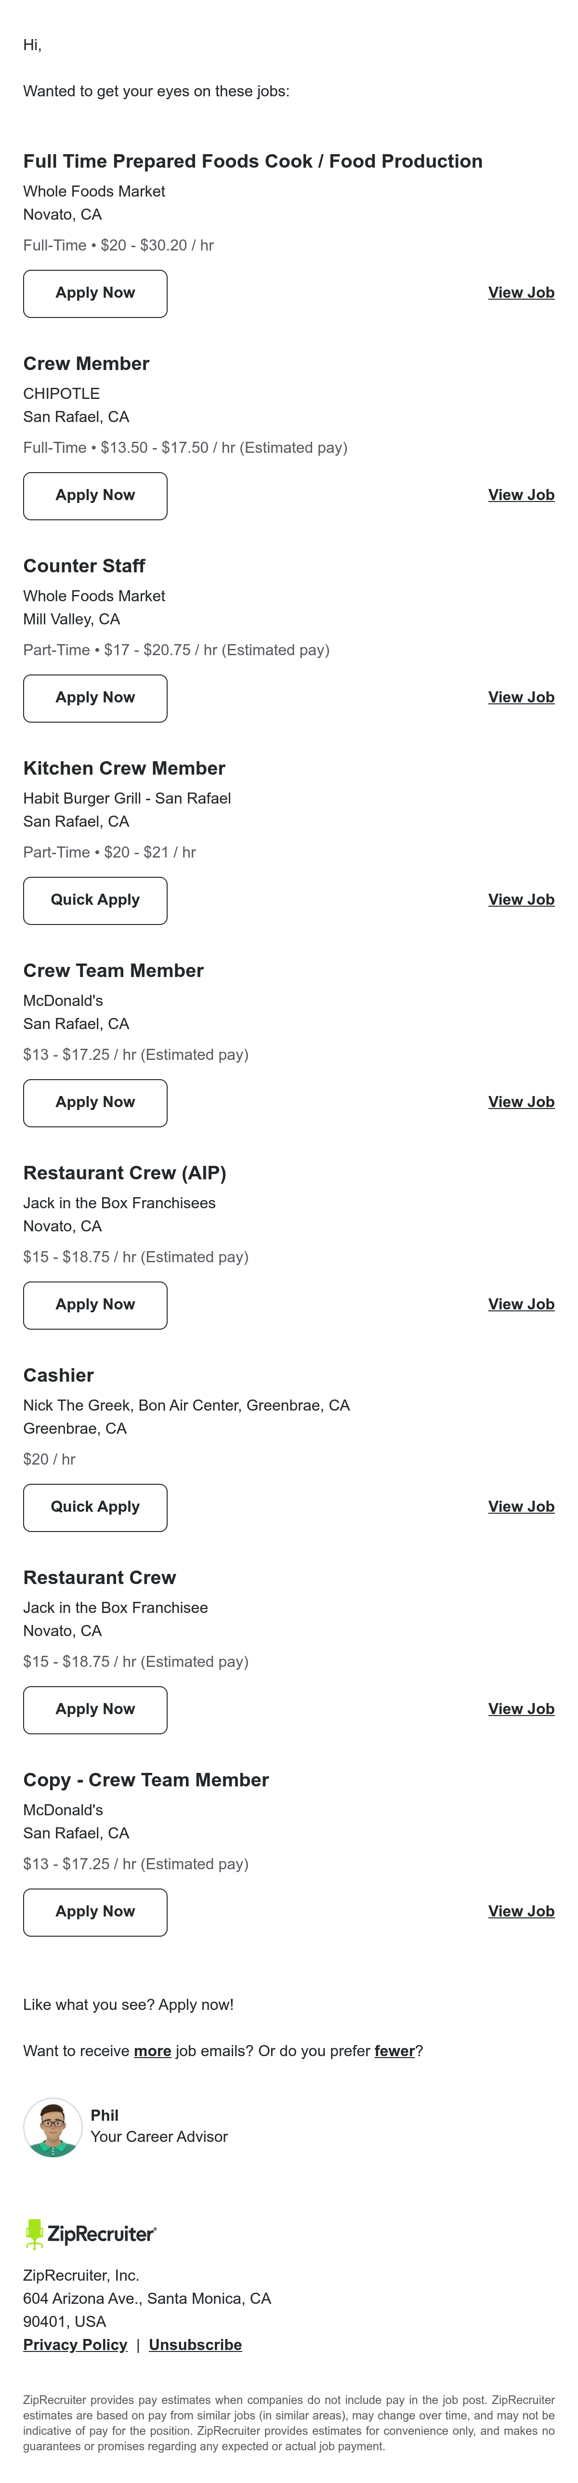Click Phil's career advisor avatar

point(53,2126)
